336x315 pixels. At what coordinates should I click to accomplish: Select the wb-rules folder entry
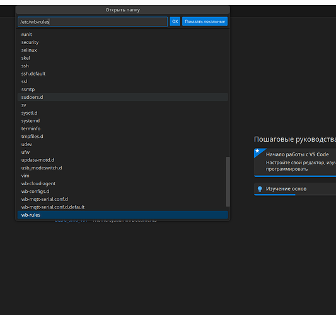point(122,215)
